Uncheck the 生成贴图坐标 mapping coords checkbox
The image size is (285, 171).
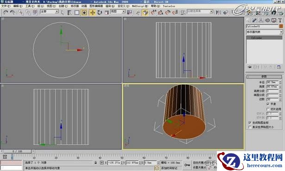coord(250,122)
